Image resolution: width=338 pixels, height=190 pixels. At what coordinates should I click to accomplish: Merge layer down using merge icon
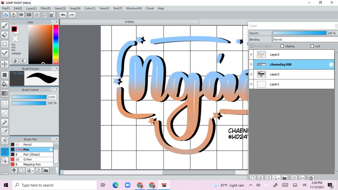pyautogui.click(x=302, y=178)
